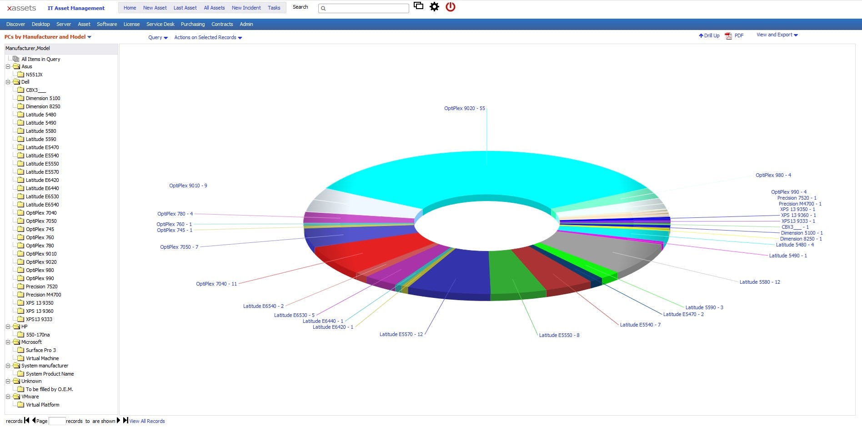Image resolution: width=862 pixels, height=427 pixels.
Task: Open the Contracts menu
Action: click(x=222, y=24)
